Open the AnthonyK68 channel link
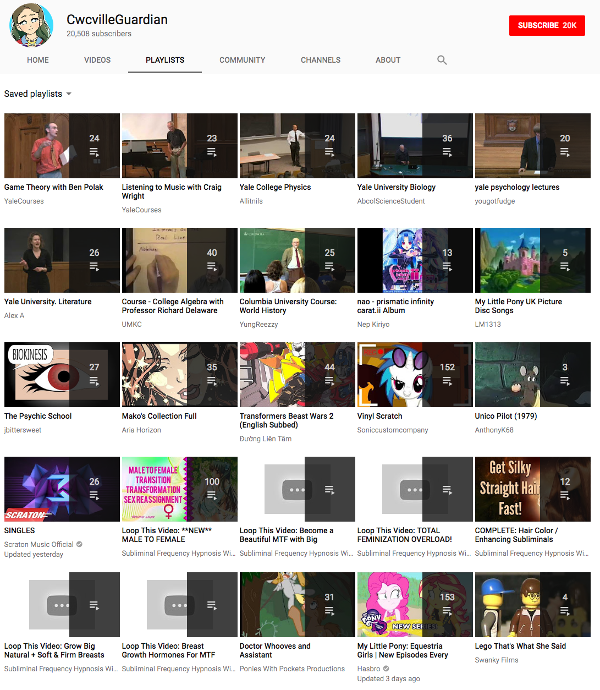This screenshot has width=600, height=690. tap(494, 430)
